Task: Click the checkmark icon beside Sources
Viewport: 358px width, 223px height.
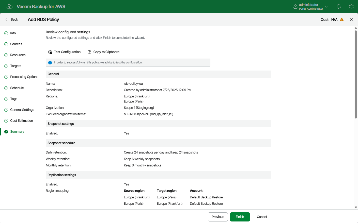Action: click(x=6, y=44)
